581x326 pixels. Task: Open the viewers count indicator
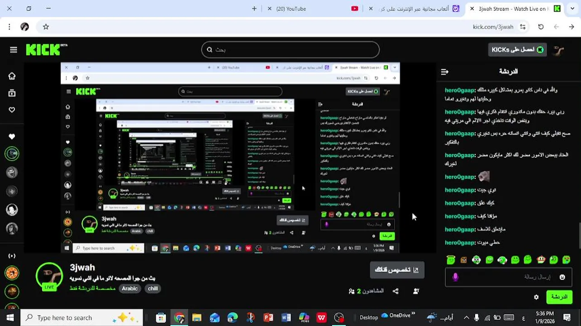pyautogui.click(x=367, y=291)
